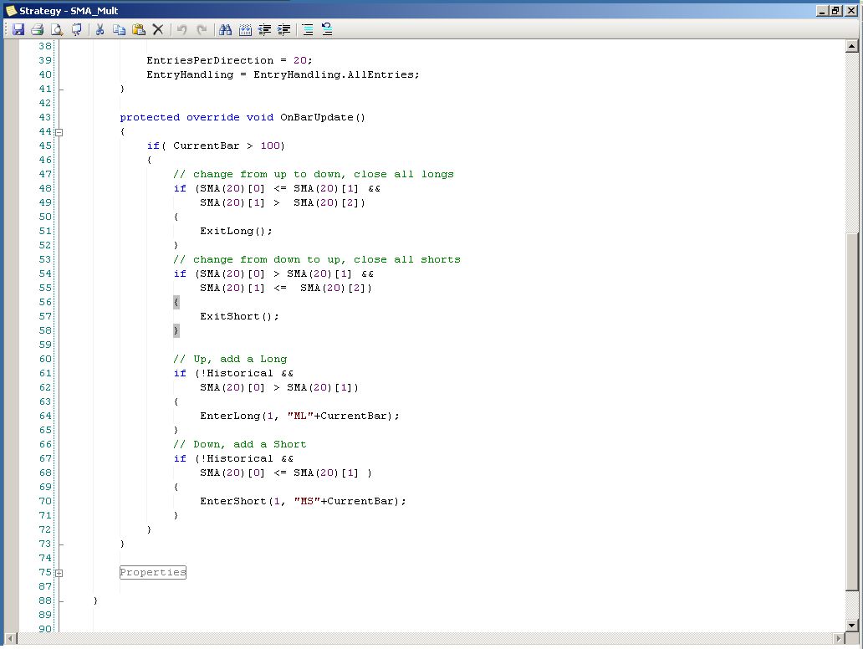Click the vertical scrollbar up arrow
The width and height of the screenshot is (863, 649).
[851, 46]
